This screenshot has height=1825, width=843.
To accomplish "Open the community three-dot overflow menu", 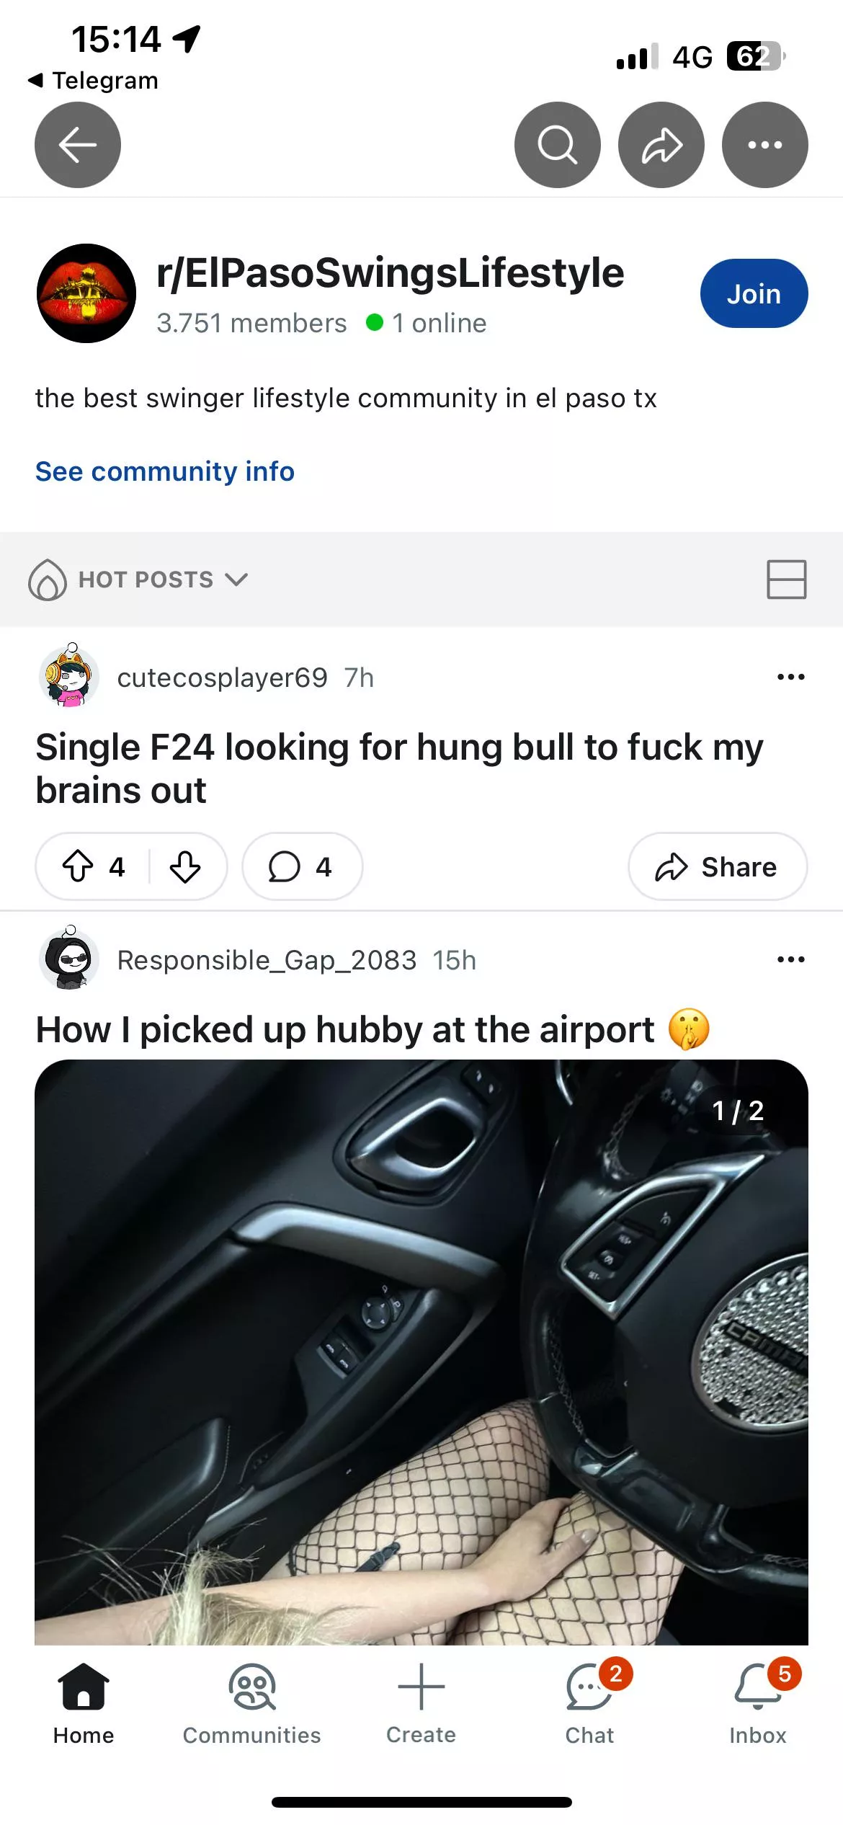I will coord(764,145).
